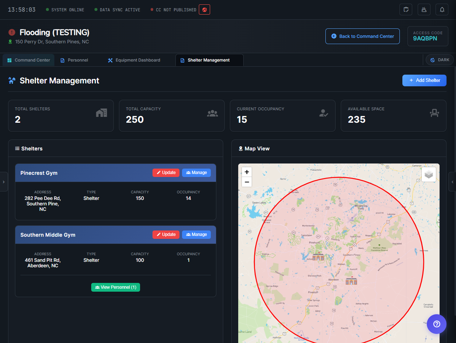Expand the collapsed left side panel
This screenshot has width=456, height=343.
click(4, 181)
